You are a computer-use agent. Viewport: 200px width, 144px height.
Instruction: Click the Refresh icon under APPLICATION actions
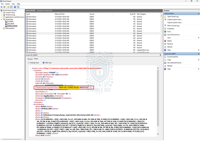[165, 47]
